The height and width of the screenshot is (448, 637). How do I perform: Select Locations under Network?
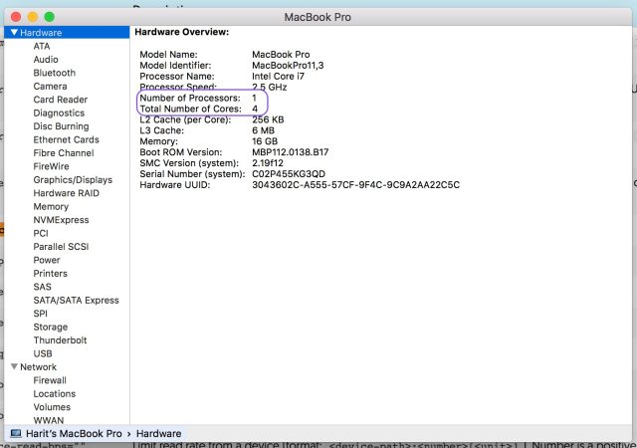(x=55, y=394)
